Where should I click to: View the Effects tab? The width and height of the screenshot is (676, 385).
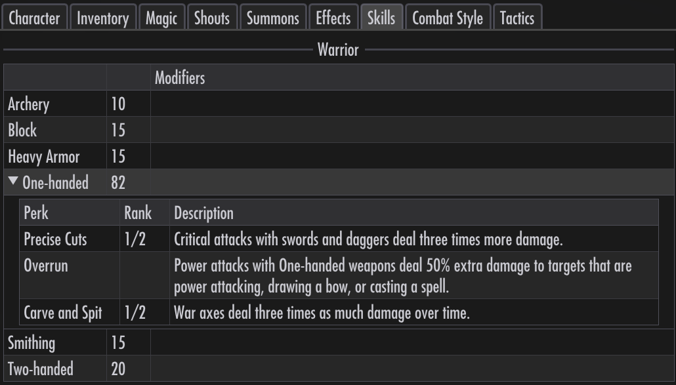coord(333,18)
